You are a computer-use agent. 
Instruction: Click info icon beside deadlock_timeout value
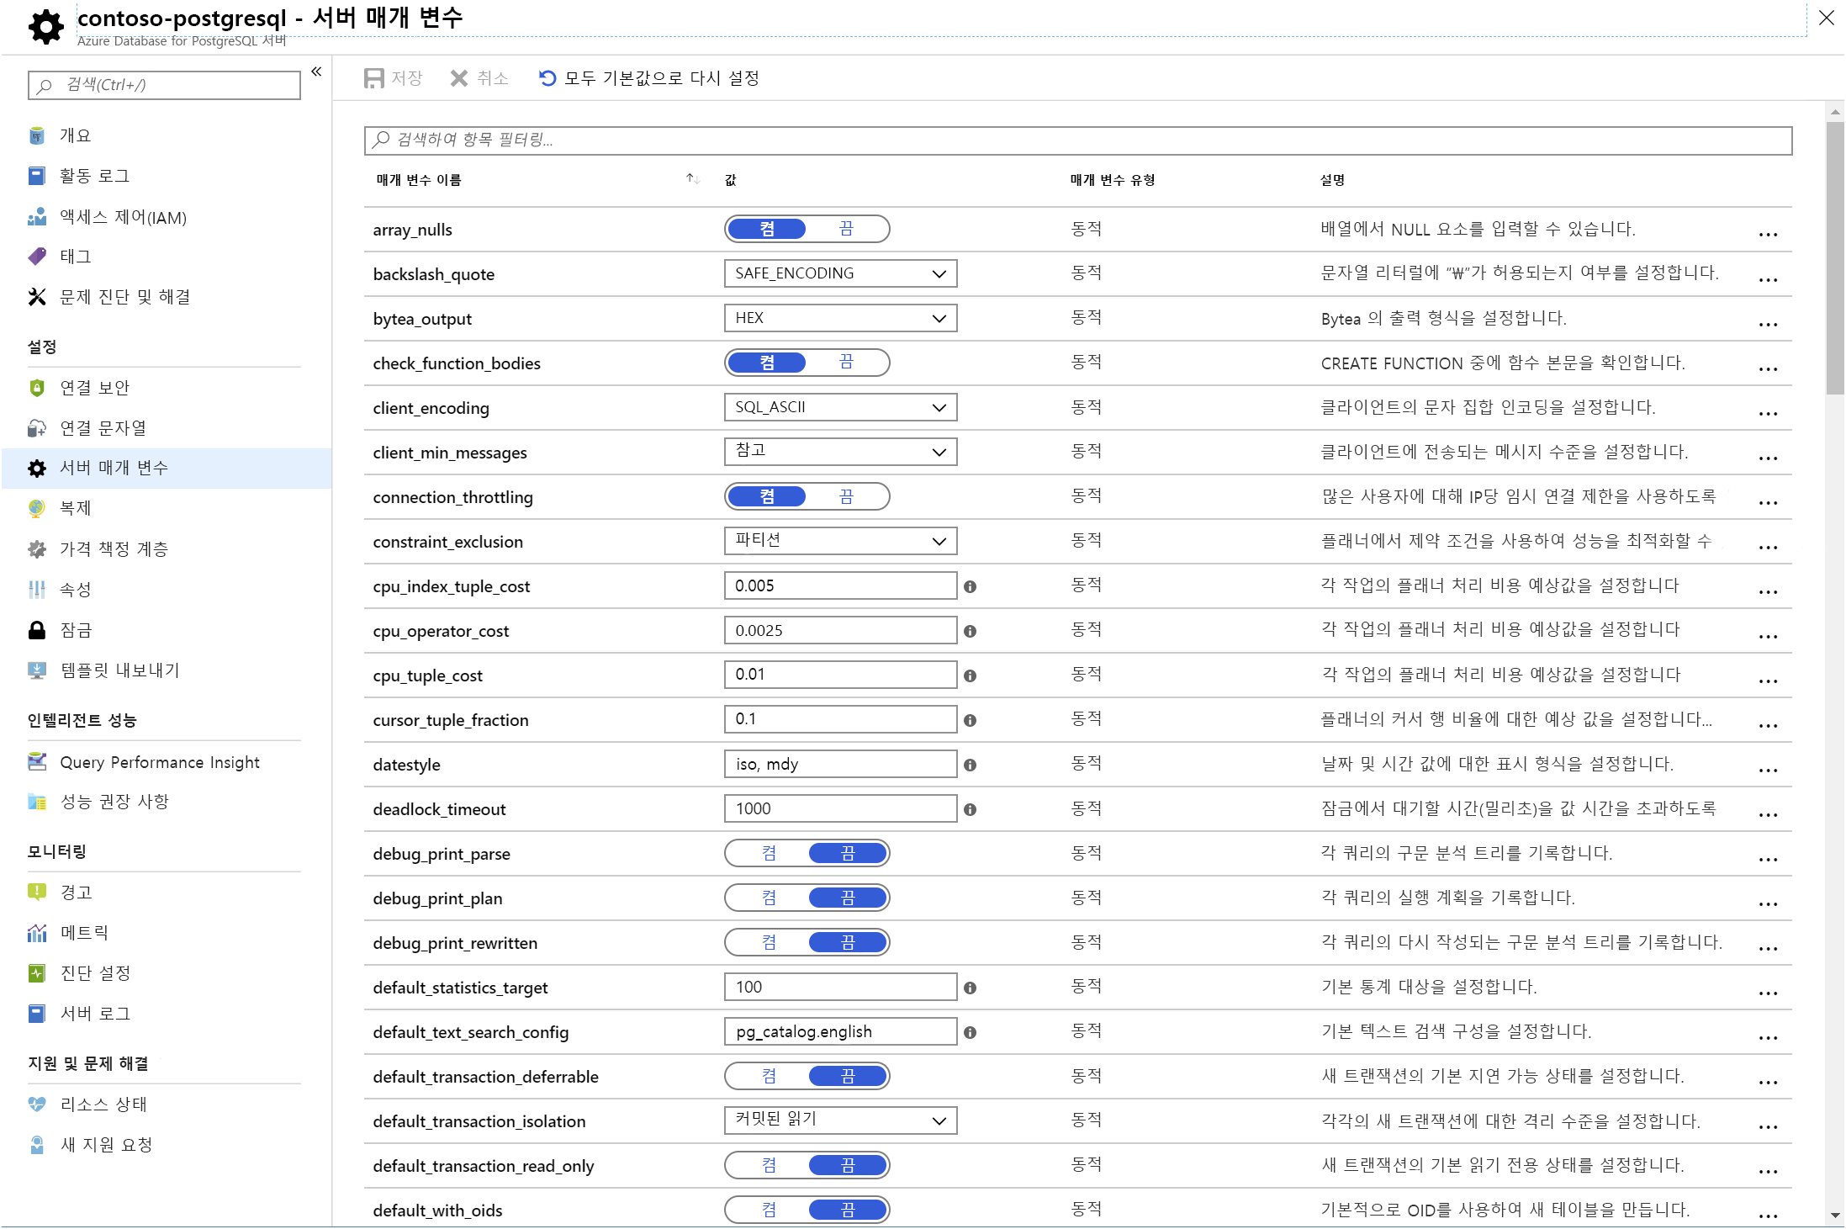click(970, 810)
